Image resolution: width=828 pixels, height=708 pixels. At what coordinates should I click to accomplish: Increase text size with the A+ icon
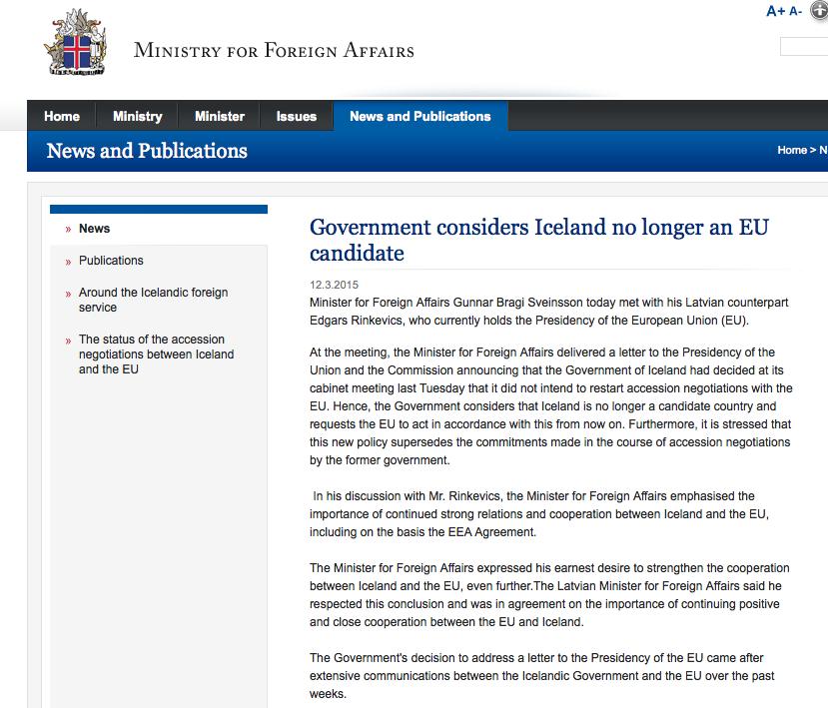coord(776,11)
